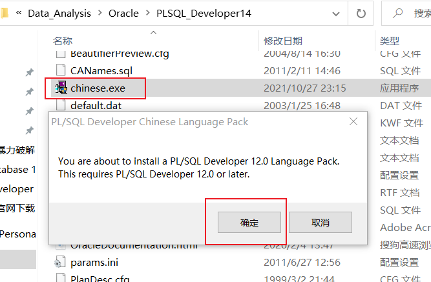Sort by the 类型 column header

coord(389,41)
